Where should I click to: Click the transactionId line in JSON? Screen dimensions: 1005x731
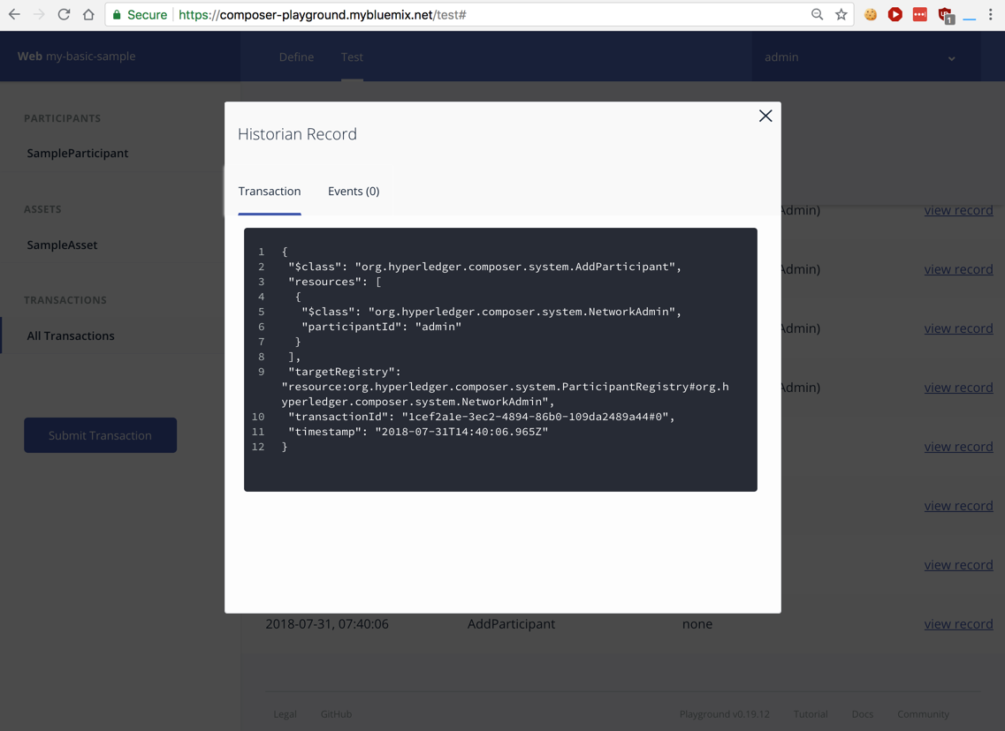pyautogui.click(x=482, y=417)
